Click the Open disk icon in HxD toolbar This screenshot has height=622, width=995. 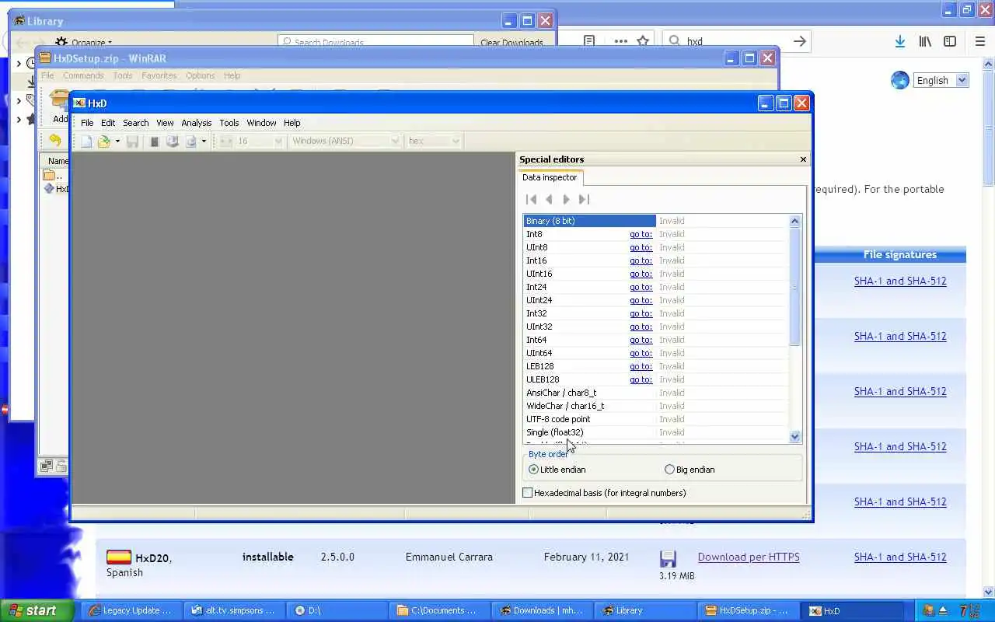(173, 142)
